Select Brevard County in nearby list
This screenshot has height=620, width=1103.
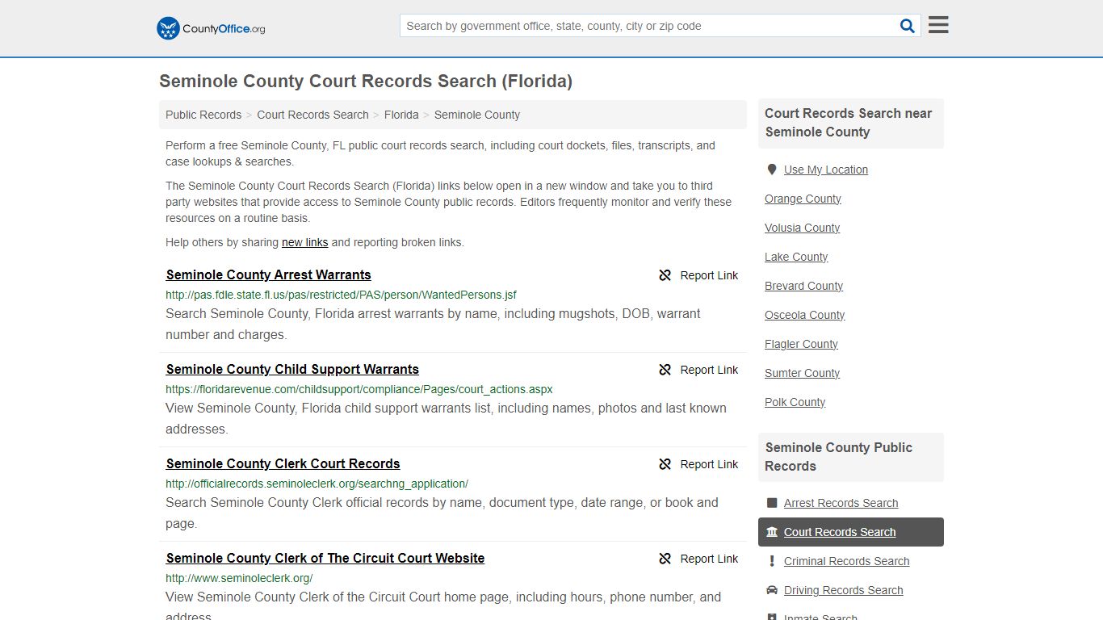pos(803,286)
